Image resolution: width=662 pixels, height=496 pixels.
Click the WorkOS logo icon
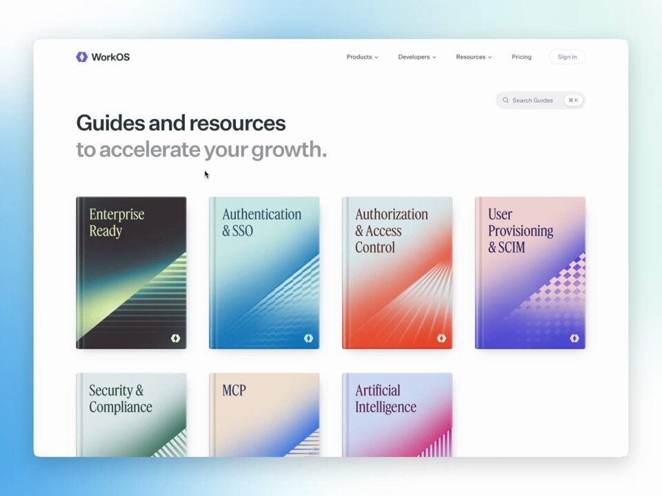(82, 57)
